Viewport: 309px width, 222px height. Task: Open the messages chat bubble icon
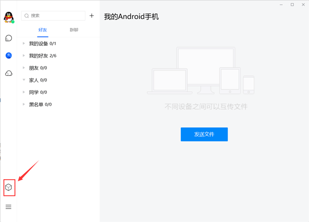pyautogui.click(x=8, y=38)
